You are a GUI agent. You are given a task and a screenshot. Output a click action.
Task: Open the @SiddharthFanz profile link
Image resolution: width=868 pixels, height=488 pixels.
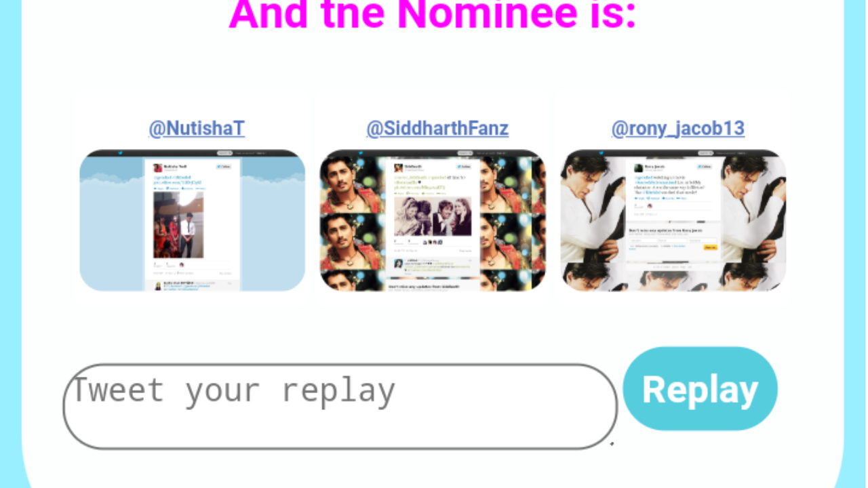(x=437, y=128)
